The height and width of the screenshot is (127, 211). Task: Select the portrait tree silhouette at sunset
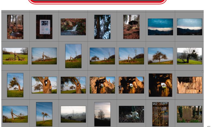tap(103, 114)
